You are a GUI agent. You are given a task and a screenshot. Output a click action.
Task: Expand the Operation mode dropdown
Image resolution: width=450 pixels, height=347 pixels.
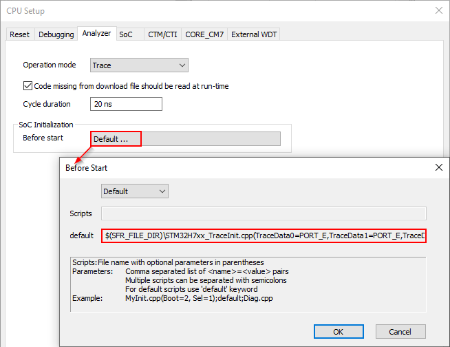[140, 65]
